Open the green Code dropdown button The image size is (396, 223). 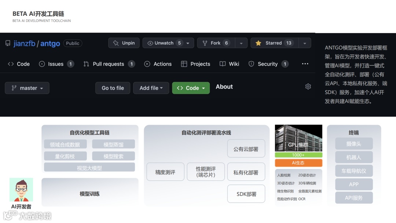tap(191, 88)
